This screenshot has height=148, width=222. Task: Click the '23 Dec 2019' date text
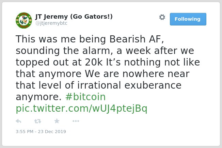[52, 131]
